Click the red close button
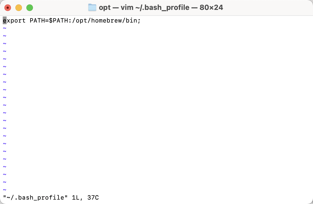Screen dimensions: 313x204 (8, 8)
